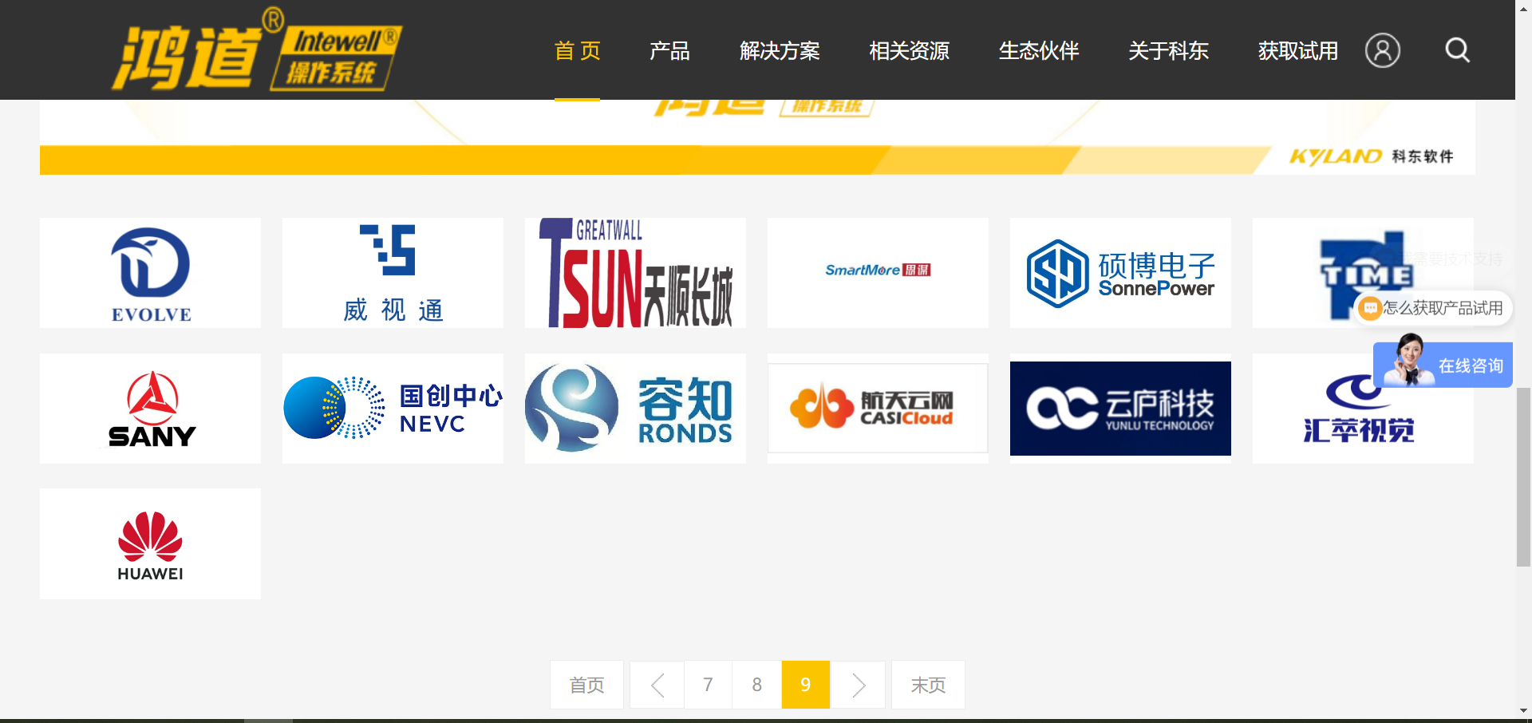The image size is (1532, 723).
Task: Open the 相关资源 menu
Action: point(909,51)
